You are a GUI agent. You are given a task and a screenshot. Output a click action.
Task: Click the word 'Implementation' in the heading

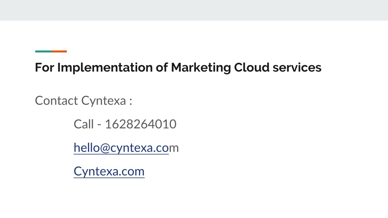point(105,68)
